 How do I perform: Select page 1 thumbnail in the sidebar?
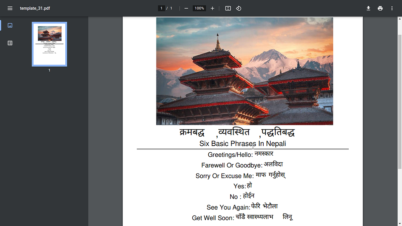pos(49,44)
